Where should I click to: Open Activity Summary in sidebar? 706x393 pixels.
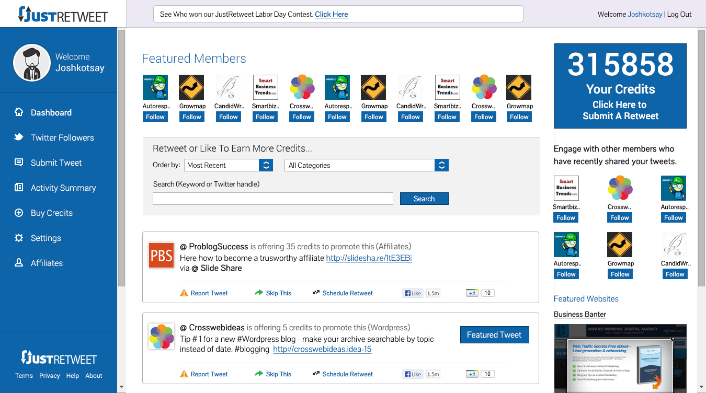(63, 188)
